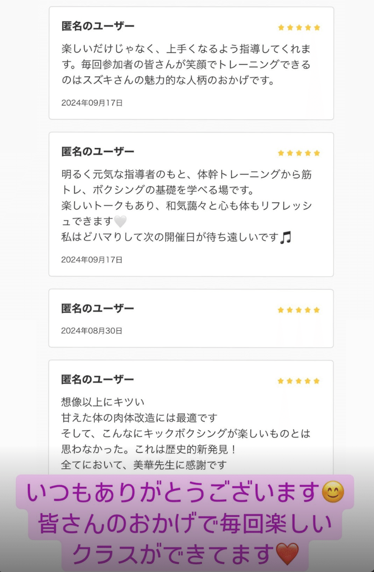Click the 想像以上にキツい review line
This screenshot has width=374, height=572.
click(x=103, y=402)
